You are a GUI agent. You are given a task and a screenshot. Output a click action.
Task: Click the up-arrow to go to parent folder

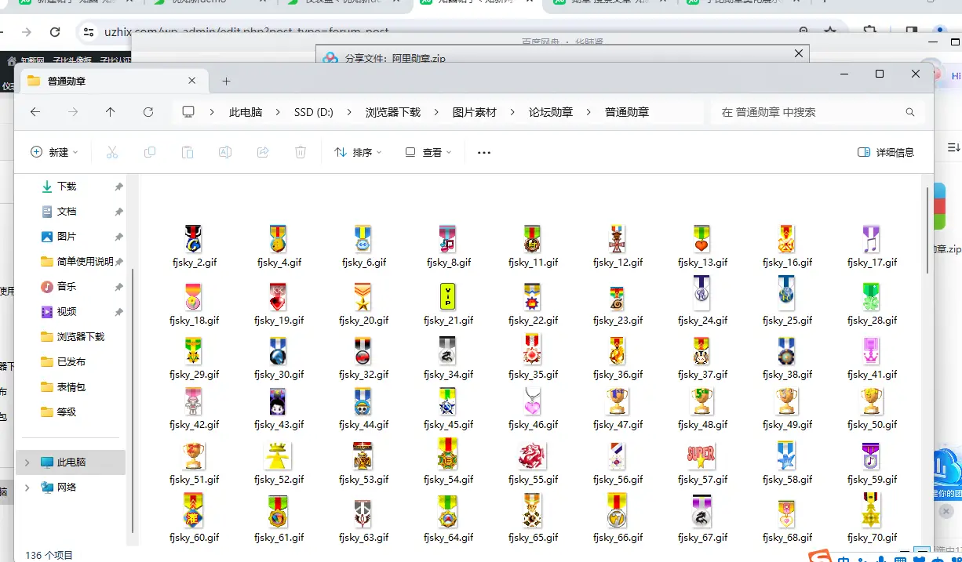click(111, 111)
